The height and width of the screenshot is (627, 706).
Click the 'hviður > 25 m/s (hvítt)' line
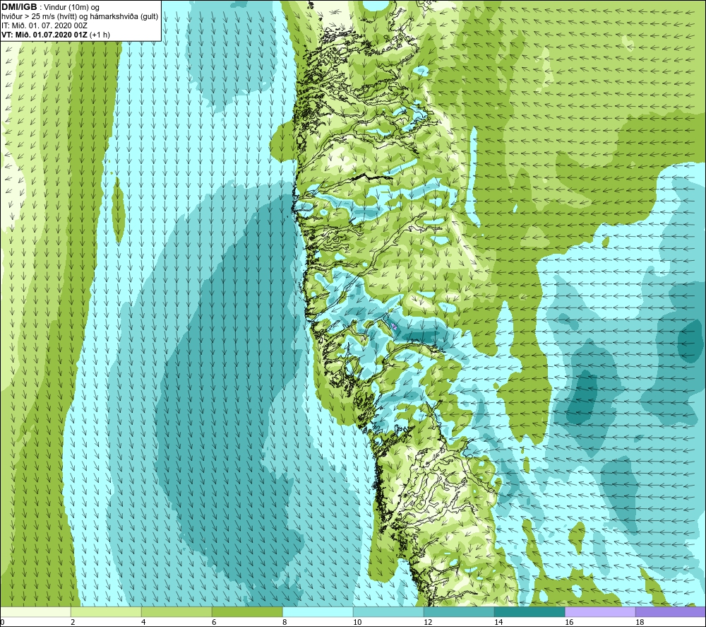pos(40,16)
